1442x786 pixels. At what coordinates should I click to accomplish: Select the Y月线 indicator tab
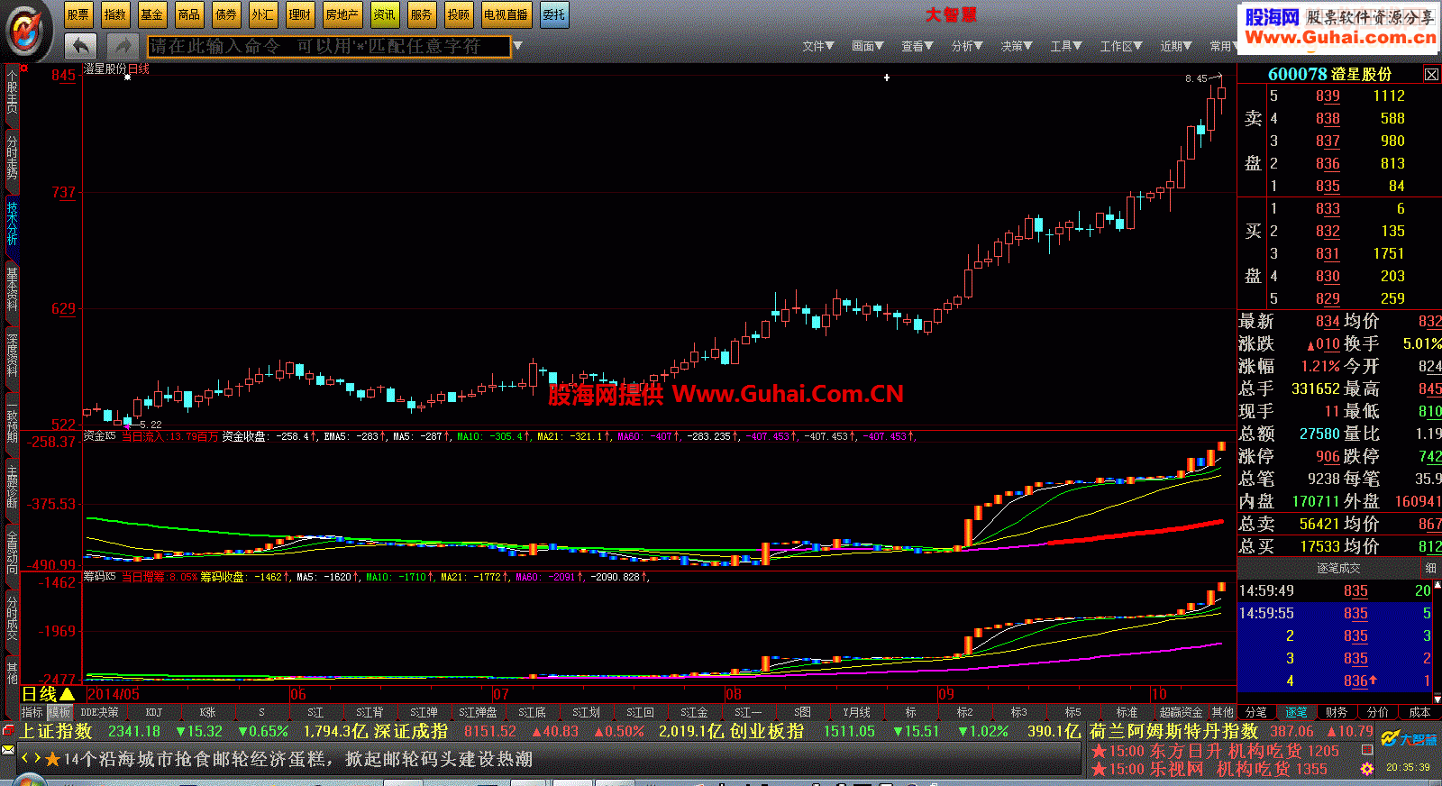(856, 712)
